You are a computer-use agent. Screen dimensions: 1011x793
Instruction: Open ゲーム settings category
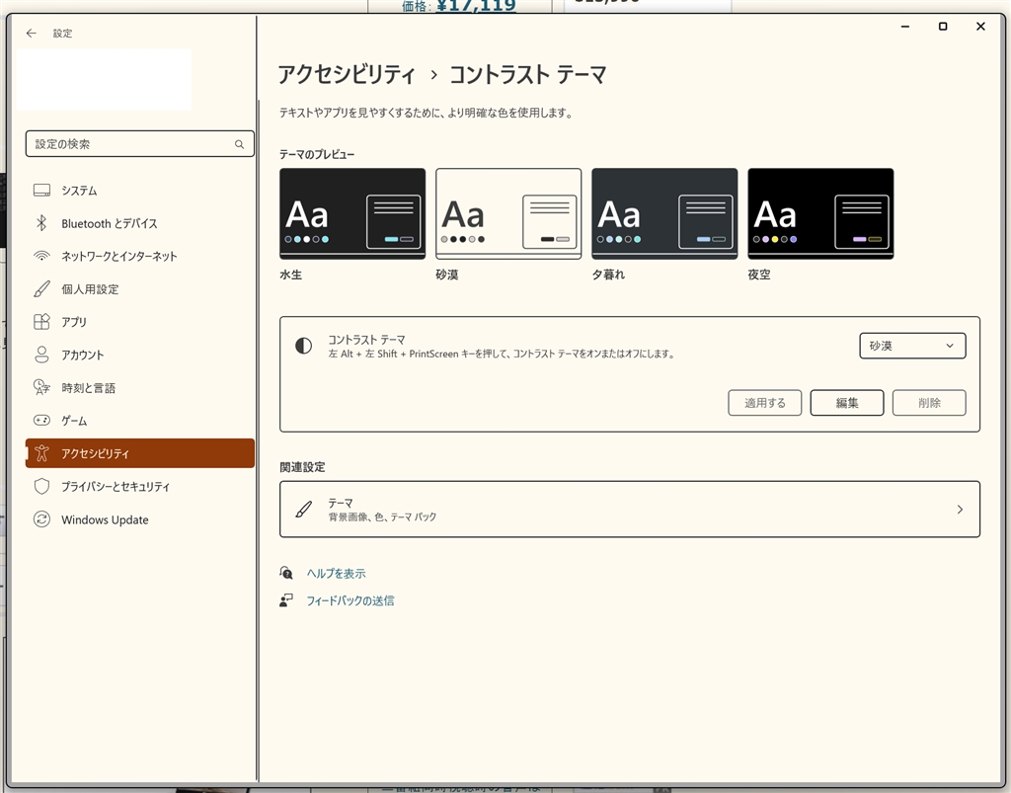tap(140, 421)
